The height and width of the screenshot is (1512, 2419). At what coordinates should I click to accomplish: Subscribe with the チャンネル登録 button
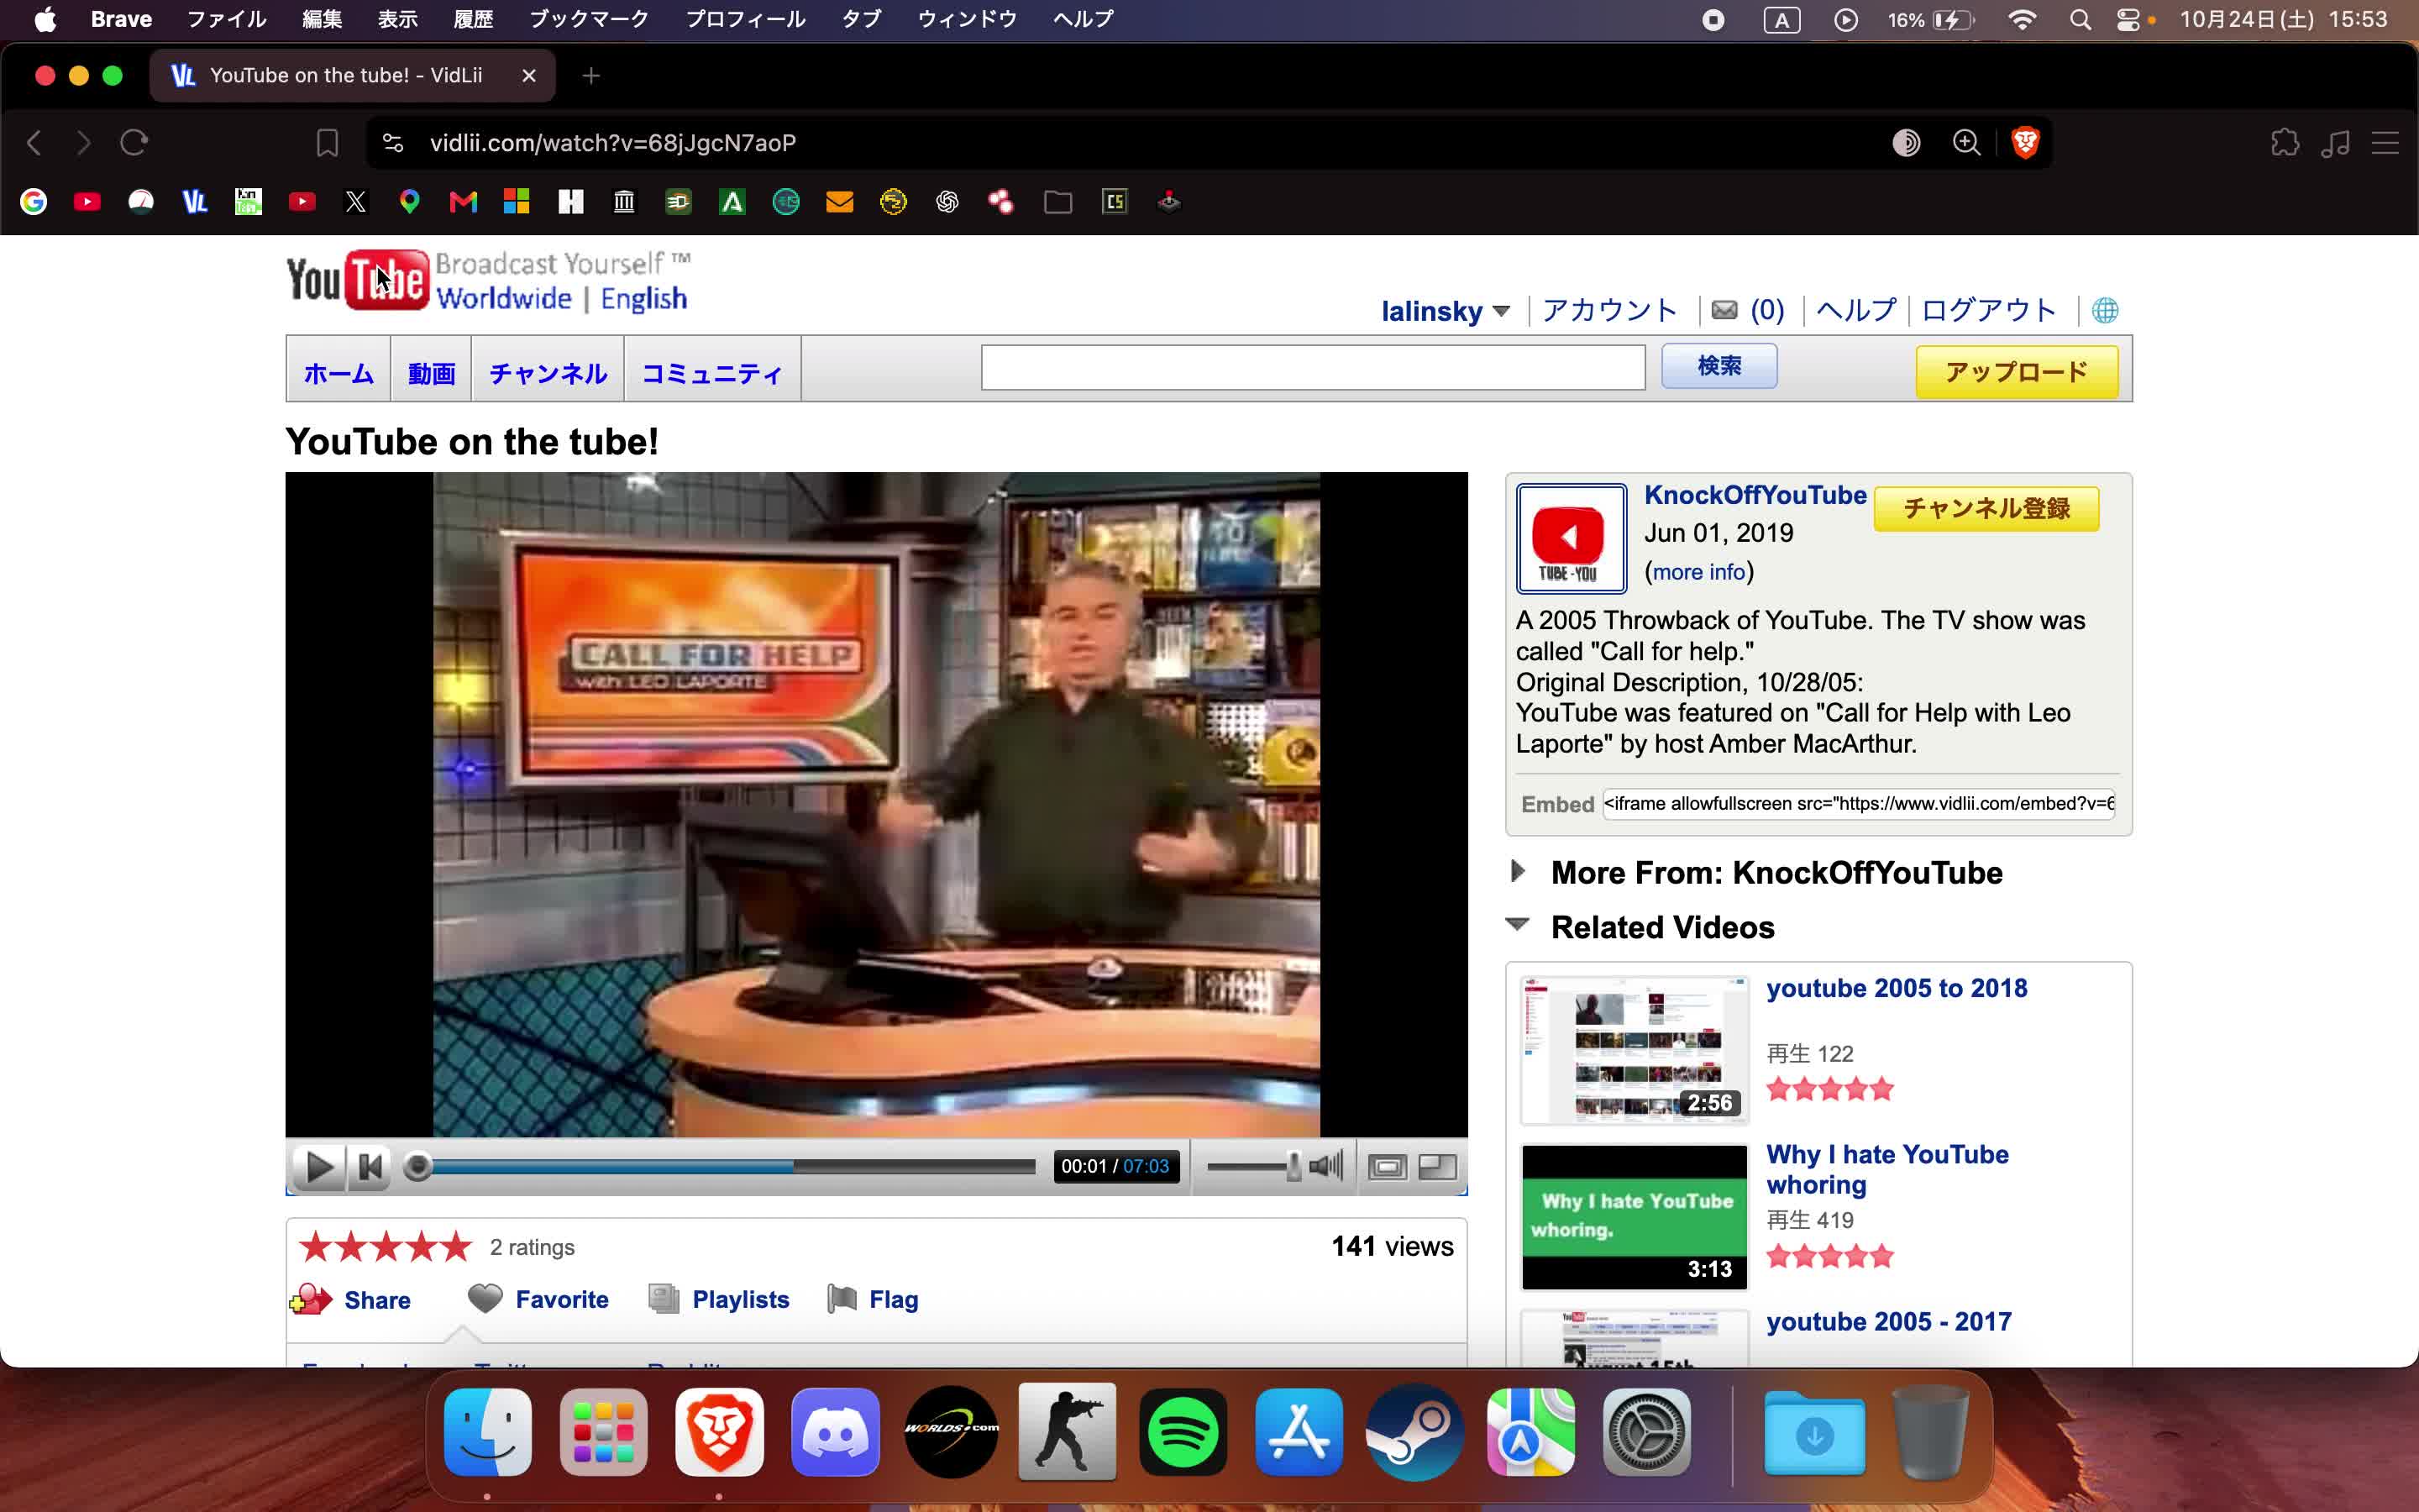(1986, 509)
